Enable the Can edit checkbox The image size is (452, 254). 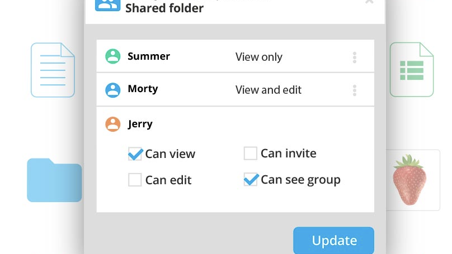pos(135,180)
